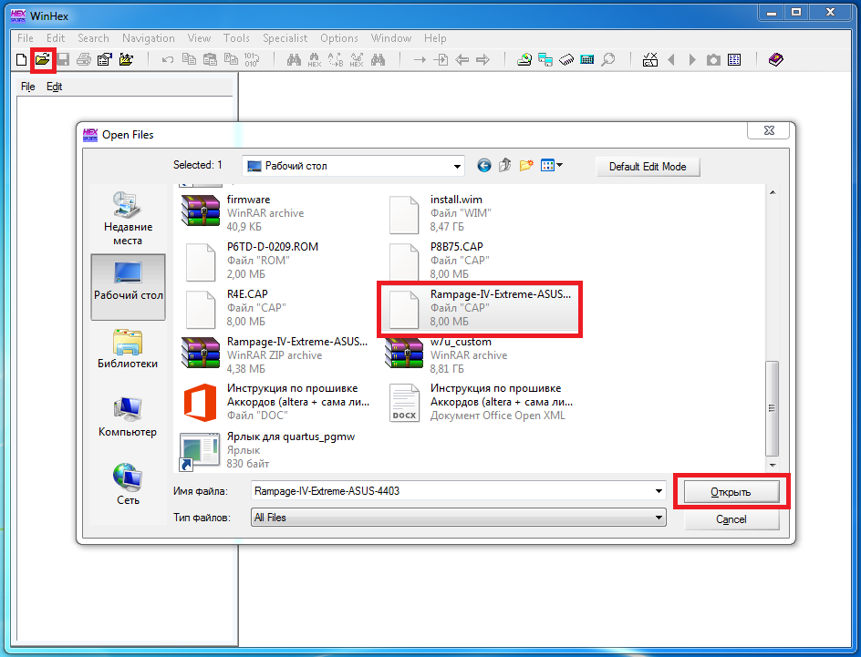The width and height of the screenshot is (861, 657).
Task: Open Help via the purple book icon
Action: click(x=776, y=59)
